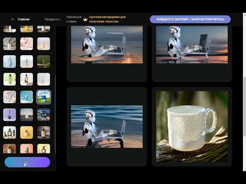Open the Срочная распродажа membership offer
The image size is (246, 184).
107,19
